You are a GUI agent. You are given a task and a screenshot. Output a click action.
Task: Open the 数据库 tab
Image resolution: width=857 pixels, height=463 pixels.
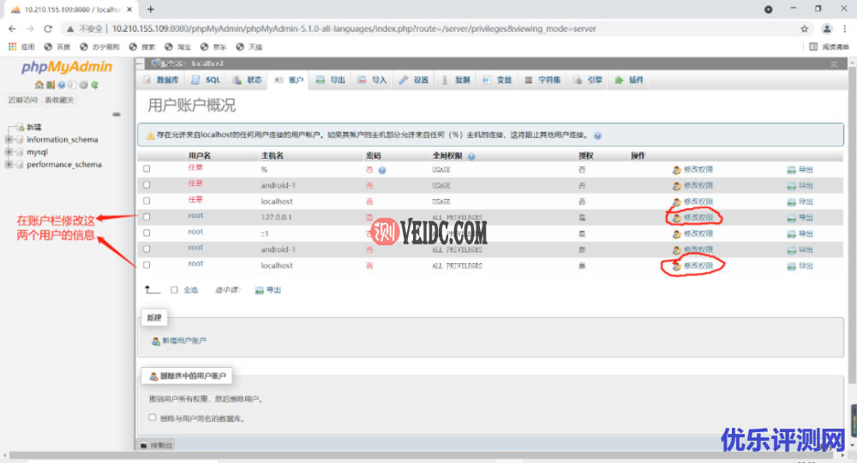click(x=161, y=81)
